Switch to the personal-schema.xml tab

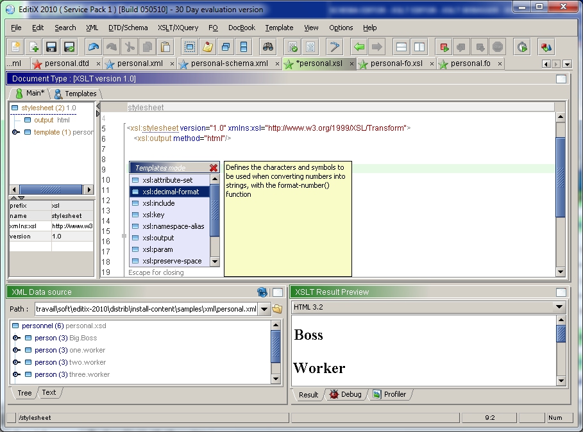point(230,63)
